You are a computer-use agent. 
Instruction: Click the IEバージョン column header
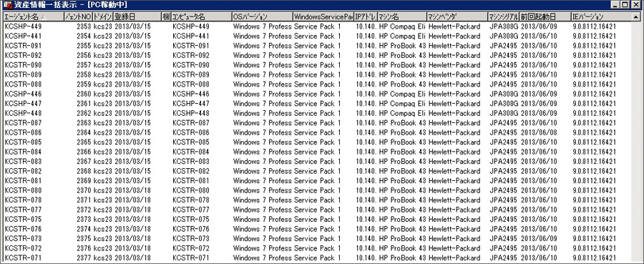tap(601, 17)
